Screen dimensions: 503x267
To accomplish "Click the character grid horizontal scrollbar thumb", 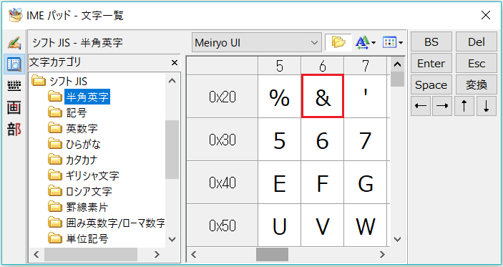I will point(272,255).
